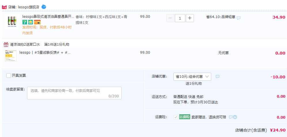
Task: Click 清凉油拍2送漱口水 promotion text
Action: coord(25,45)
